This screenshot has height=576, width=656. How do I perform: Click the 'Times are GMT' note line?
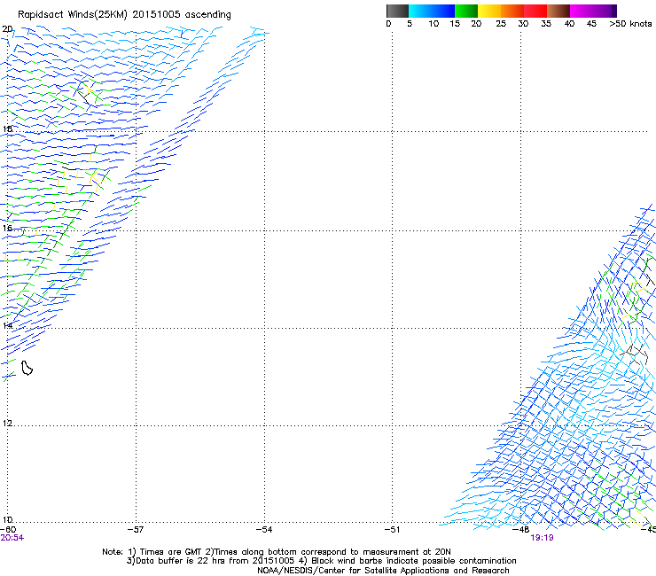pyautogui.click(x=277, y=552)
